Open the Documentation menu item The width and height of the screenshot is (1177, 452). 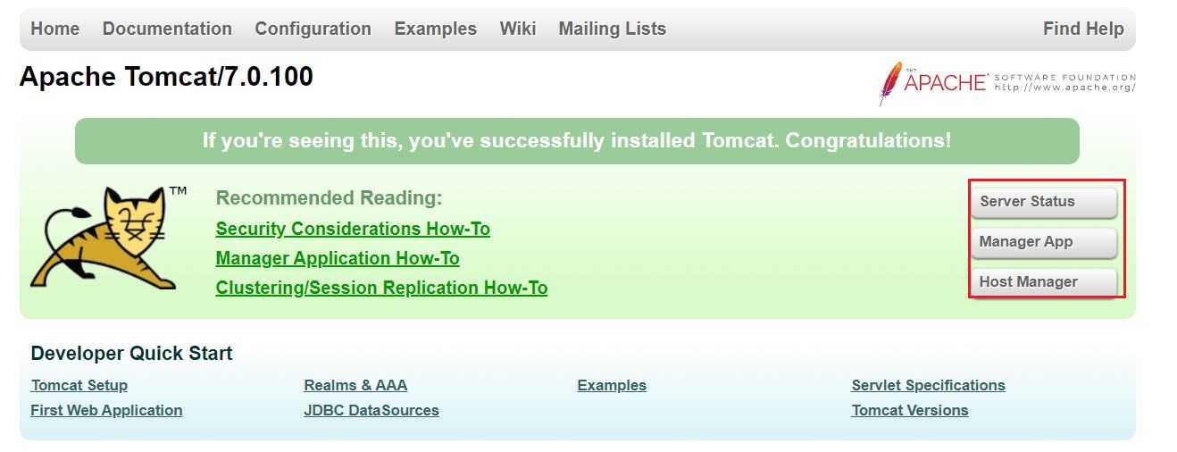(x=167, y=29)
